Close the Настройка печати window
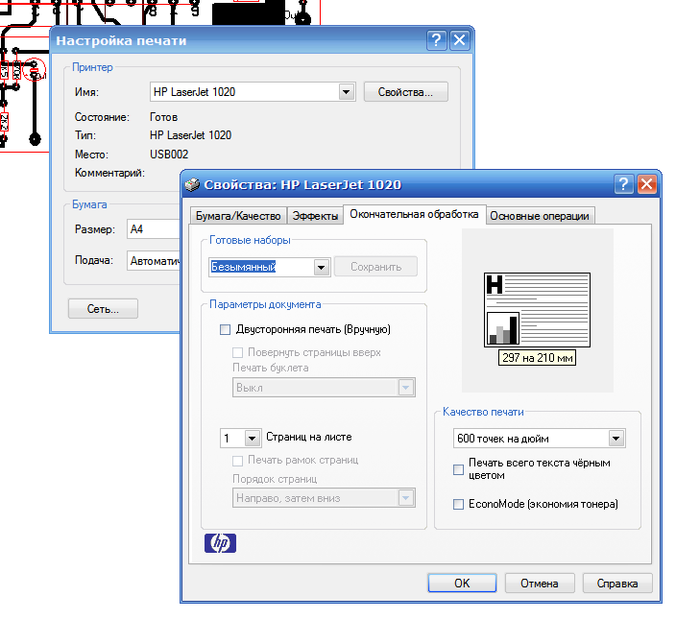700x644 pixels. [459, 40]
